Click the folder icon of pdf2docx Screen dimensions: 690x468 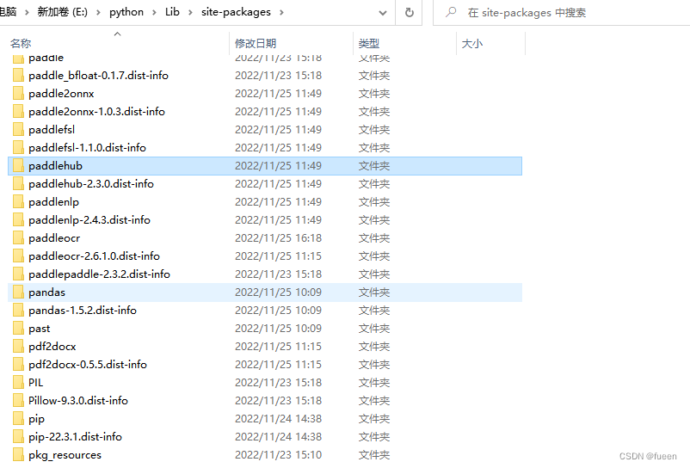(18, 346)
